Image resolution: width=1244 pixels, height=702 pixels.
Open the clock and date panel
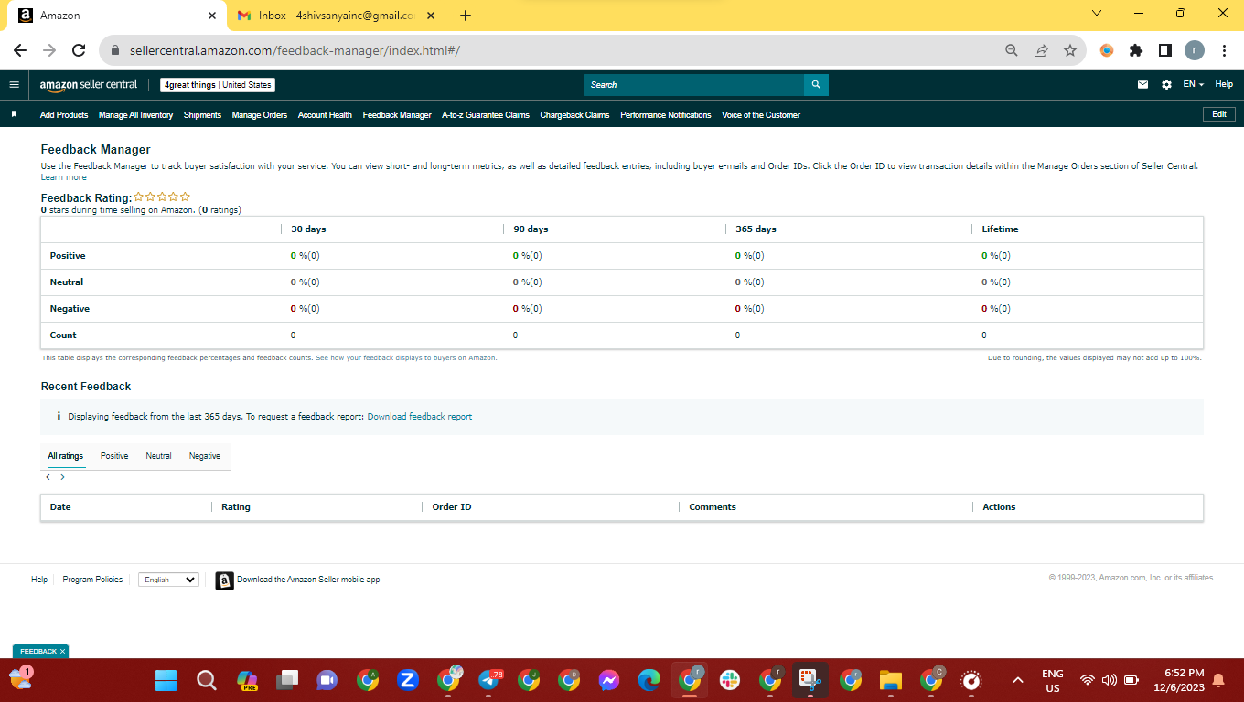pyautogui.click(x=1177, y=680)
